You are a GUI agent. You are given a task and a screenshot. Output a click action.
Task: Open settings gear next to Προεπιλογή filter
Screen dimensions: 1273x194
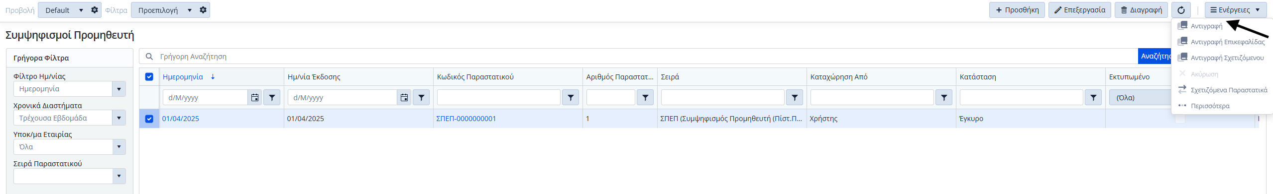pyautogui.click(x=203, y=10)
